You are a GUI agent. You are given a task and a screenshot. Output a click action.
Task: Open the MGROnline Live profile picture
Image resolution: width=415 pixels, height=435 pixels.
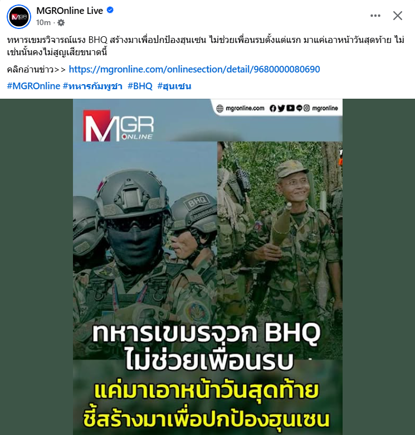click(19, 17)
